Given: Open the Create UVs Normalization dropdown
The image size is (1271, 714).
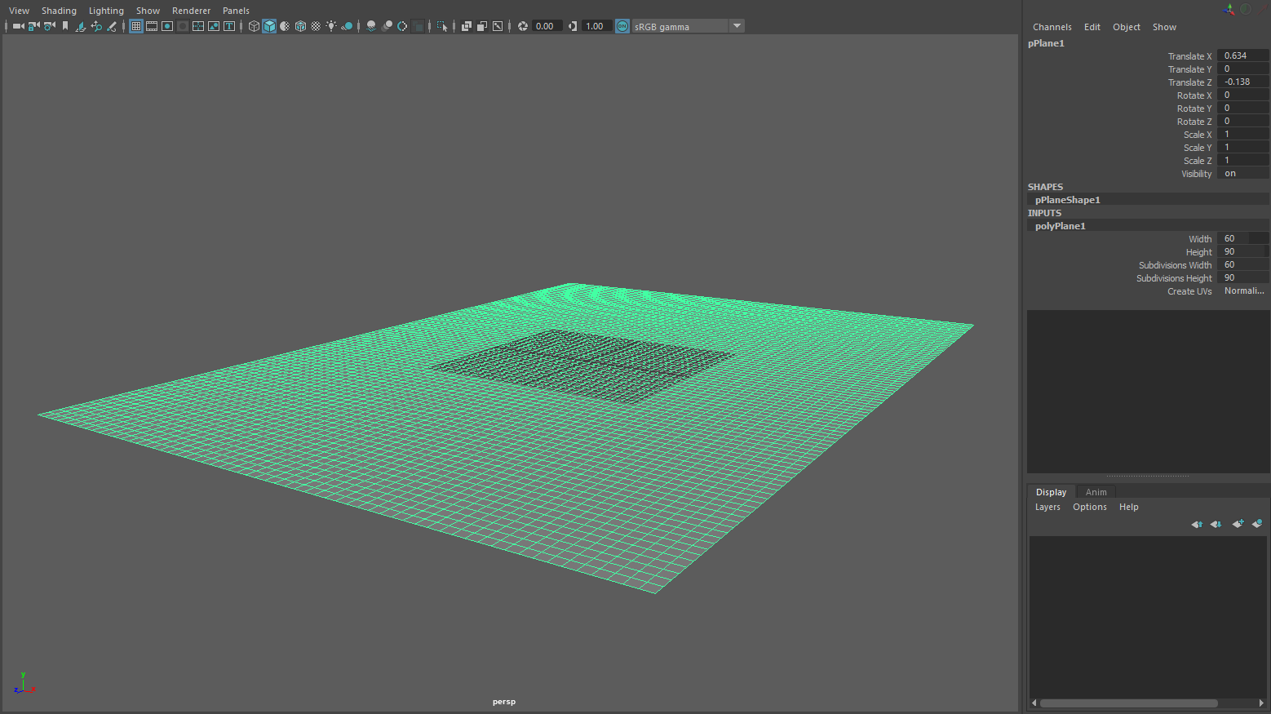Looking at the screenshot, I should coord(1243,291).
